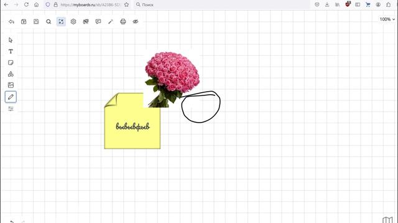Open the browser library icon
Viewport: 398px width, 223px height.
[x=337, y=4]
